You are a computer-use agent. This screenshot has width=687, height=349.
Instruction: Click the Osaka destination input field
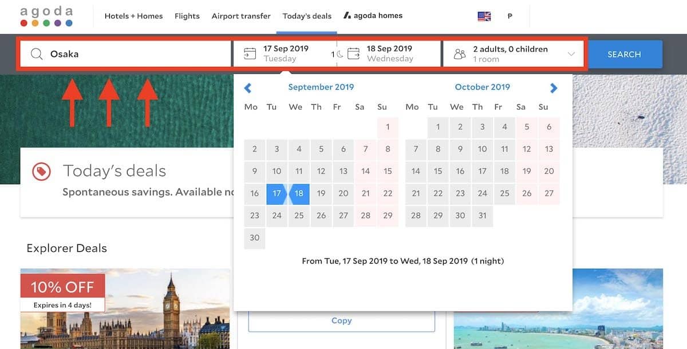(137, 54)
